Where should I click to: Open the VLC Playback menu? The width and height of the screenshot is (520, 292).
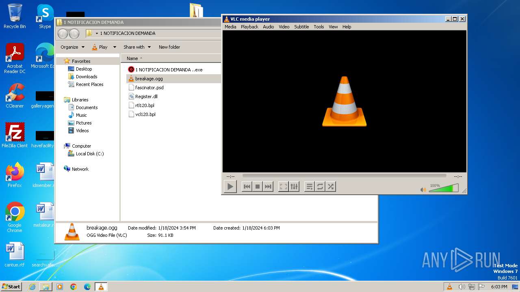pyautogui.click(x=249, y=27)
